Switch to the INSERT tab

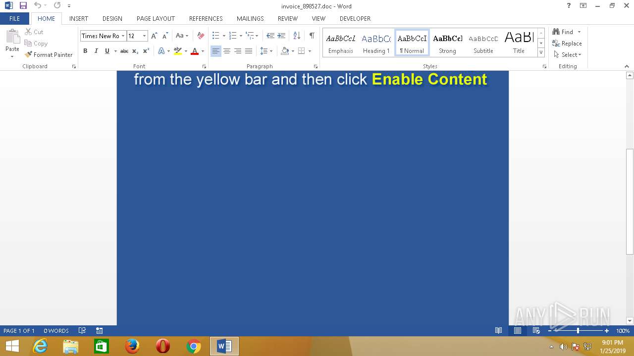(x=79, y=18)
